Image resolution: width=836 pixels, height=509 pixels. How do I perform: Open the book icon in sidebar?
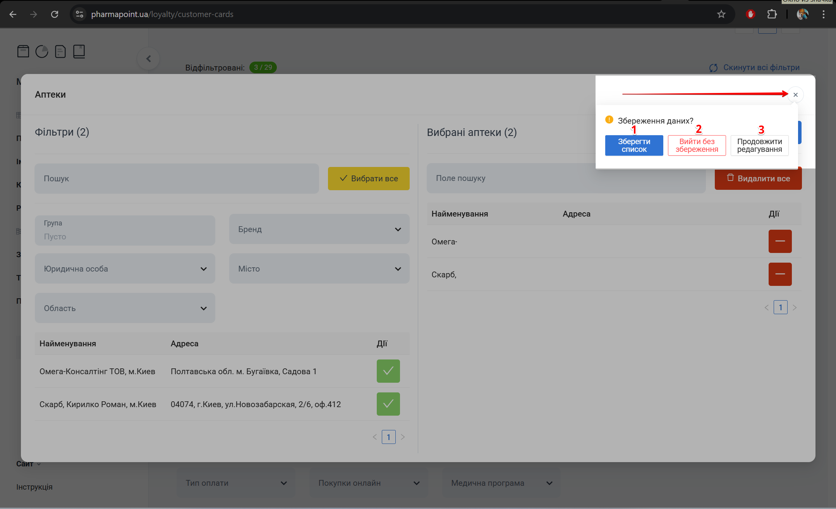pos(79,51)
